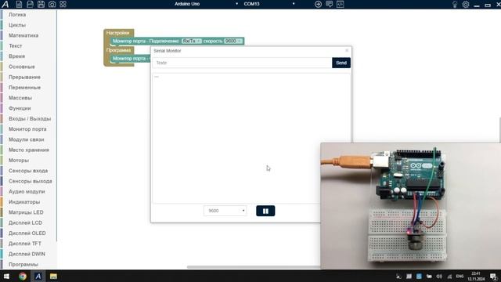Take a workspace screenshot with the camera icon

pyautogui.click(x=52, y=4)
